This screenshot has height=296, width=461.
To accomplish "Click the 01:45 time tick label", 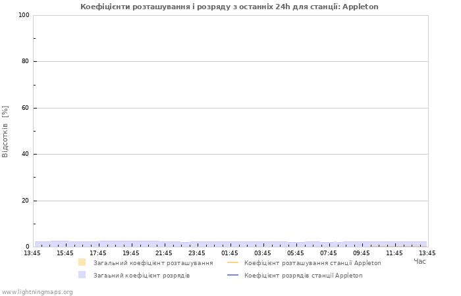I will coord(230,253).
